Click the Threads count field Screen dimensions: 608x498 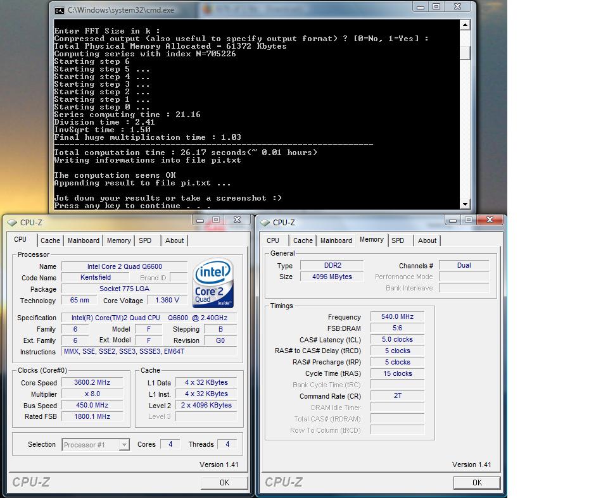[227, 444]
